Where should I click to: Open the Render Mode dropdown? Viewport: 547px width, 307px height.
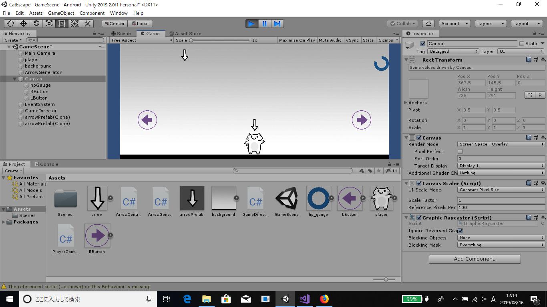pyautogui.click(x=501, y=144)
